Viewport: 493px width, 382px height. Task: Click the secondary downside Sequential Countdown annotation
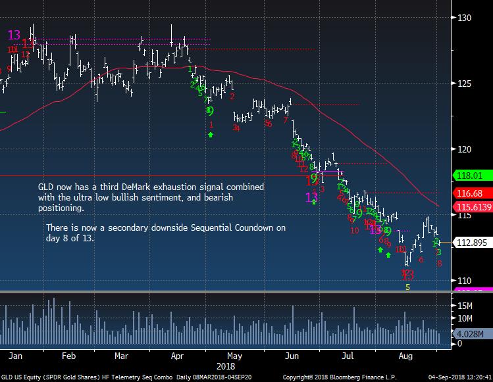tap(166, 233)
